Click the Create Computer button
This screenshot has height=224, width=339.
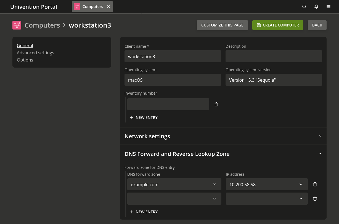point(278,25)
